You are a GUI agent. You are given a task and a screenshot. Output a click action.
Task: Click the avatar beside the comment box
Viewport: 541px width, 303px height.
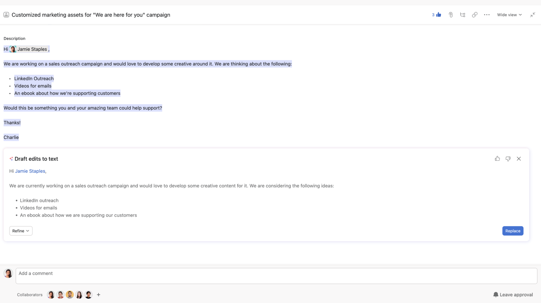click(x=8, y=273)
